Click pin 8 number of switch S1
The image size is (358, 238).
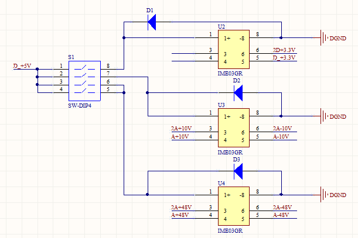(x=108, y=66)
